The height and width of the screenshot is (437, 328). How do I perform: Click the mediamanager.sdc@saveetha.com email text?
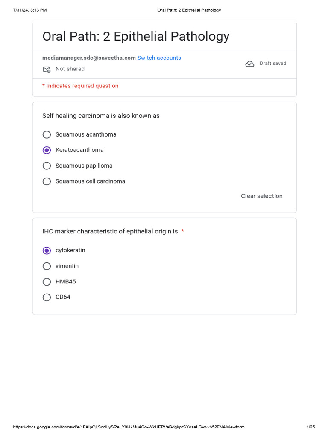point(89,58)
